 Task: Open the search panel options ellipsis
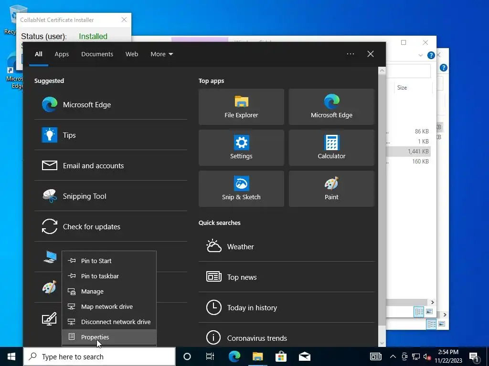(x=350, y=54)
